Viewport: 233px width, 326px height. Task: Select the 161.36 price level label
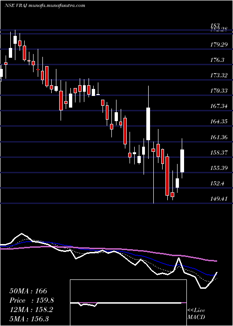pos(219,137)
